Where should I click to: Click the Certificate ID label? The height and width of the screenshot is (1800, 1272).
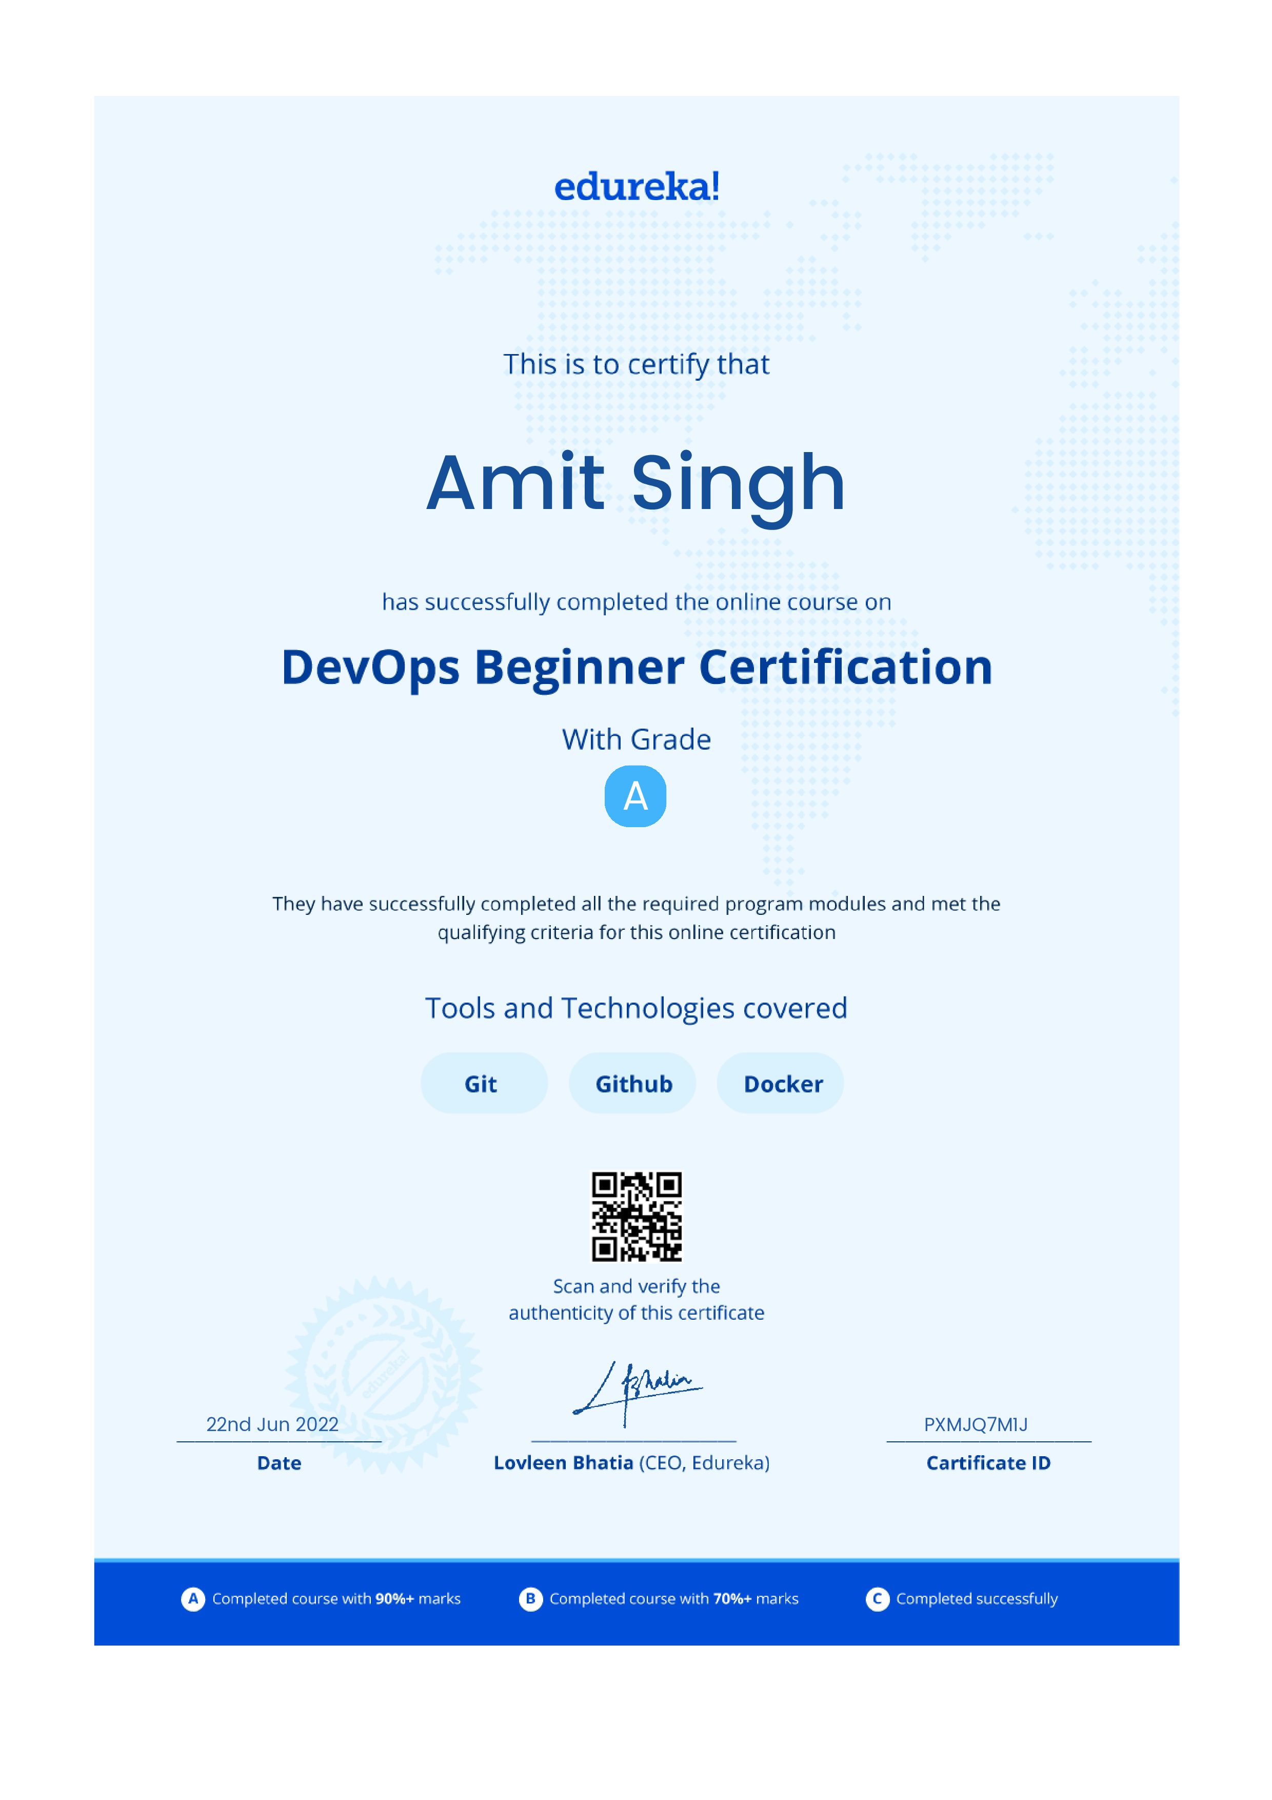989,1463
